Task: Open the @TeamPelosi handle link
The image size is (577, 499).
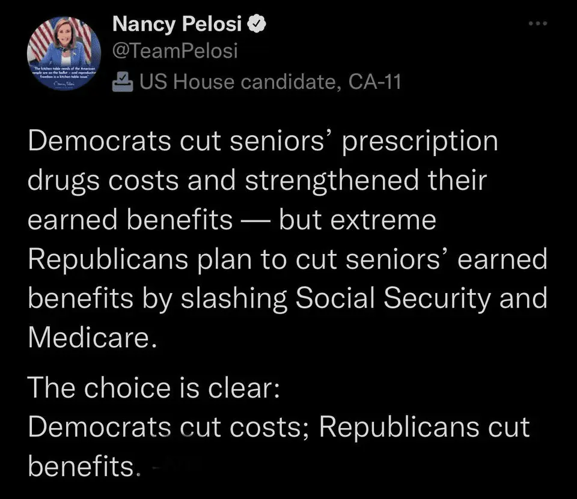Action: point(175,51)
